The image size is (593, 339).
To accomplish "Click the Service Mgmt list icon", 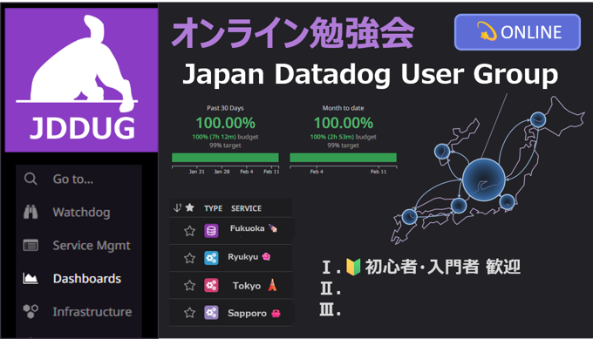I will point(31,246).
